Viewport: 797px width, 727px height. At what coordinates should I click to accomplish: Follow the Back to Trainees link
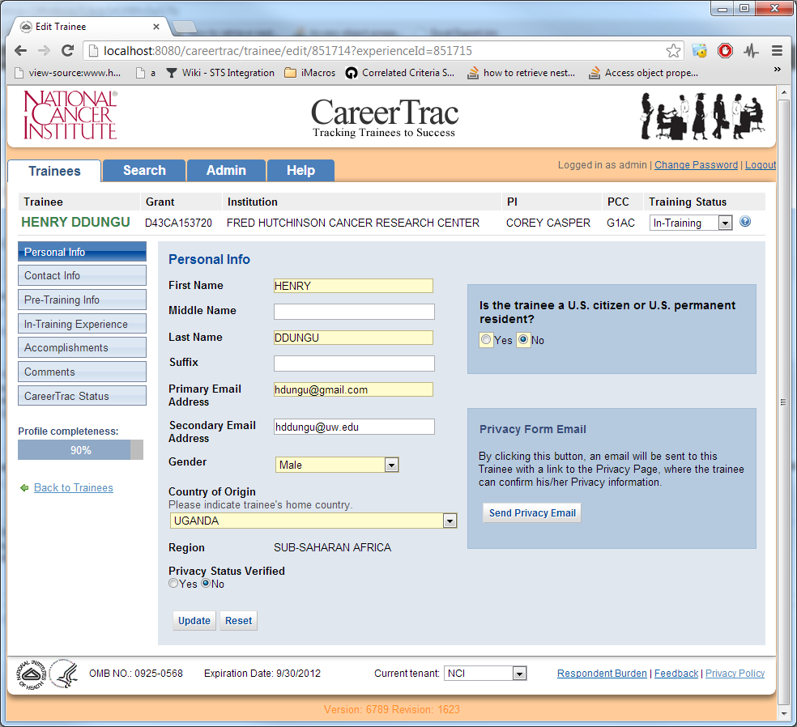[74, 487]
